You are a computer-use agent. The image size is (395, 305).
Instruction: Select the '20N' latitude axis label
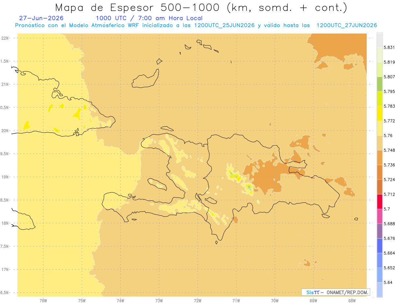(x=5, y=131)
